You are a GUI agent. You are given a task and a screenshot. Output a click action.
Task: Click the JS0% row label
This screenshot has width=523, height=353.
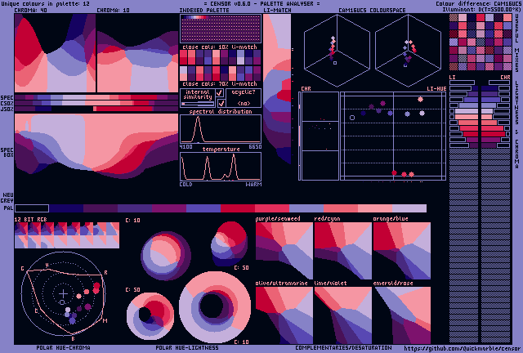7,109
